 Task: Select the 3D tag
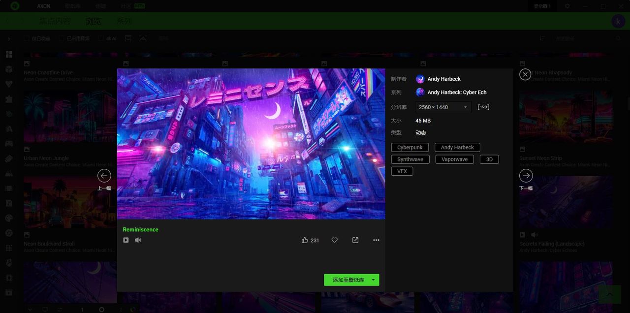tap(489, 159)
